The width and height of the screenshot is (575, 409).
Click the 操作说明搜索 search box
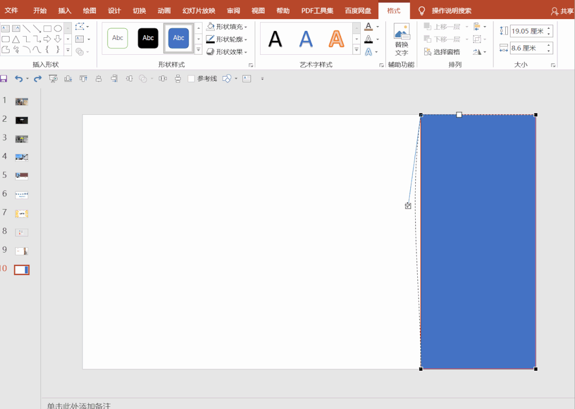[451, 11]
